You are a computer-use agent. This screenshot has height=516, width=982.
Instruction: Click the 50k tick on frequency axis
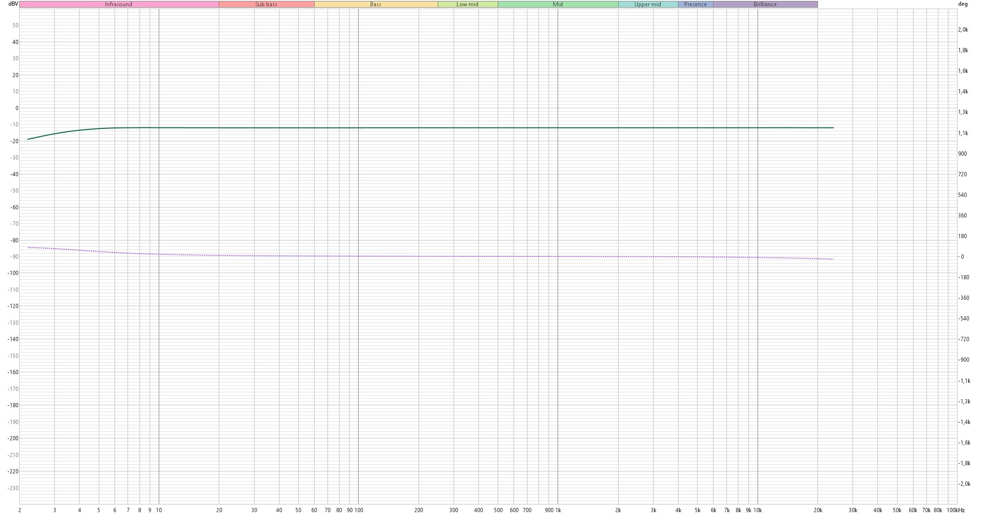[x=897, y=510]
